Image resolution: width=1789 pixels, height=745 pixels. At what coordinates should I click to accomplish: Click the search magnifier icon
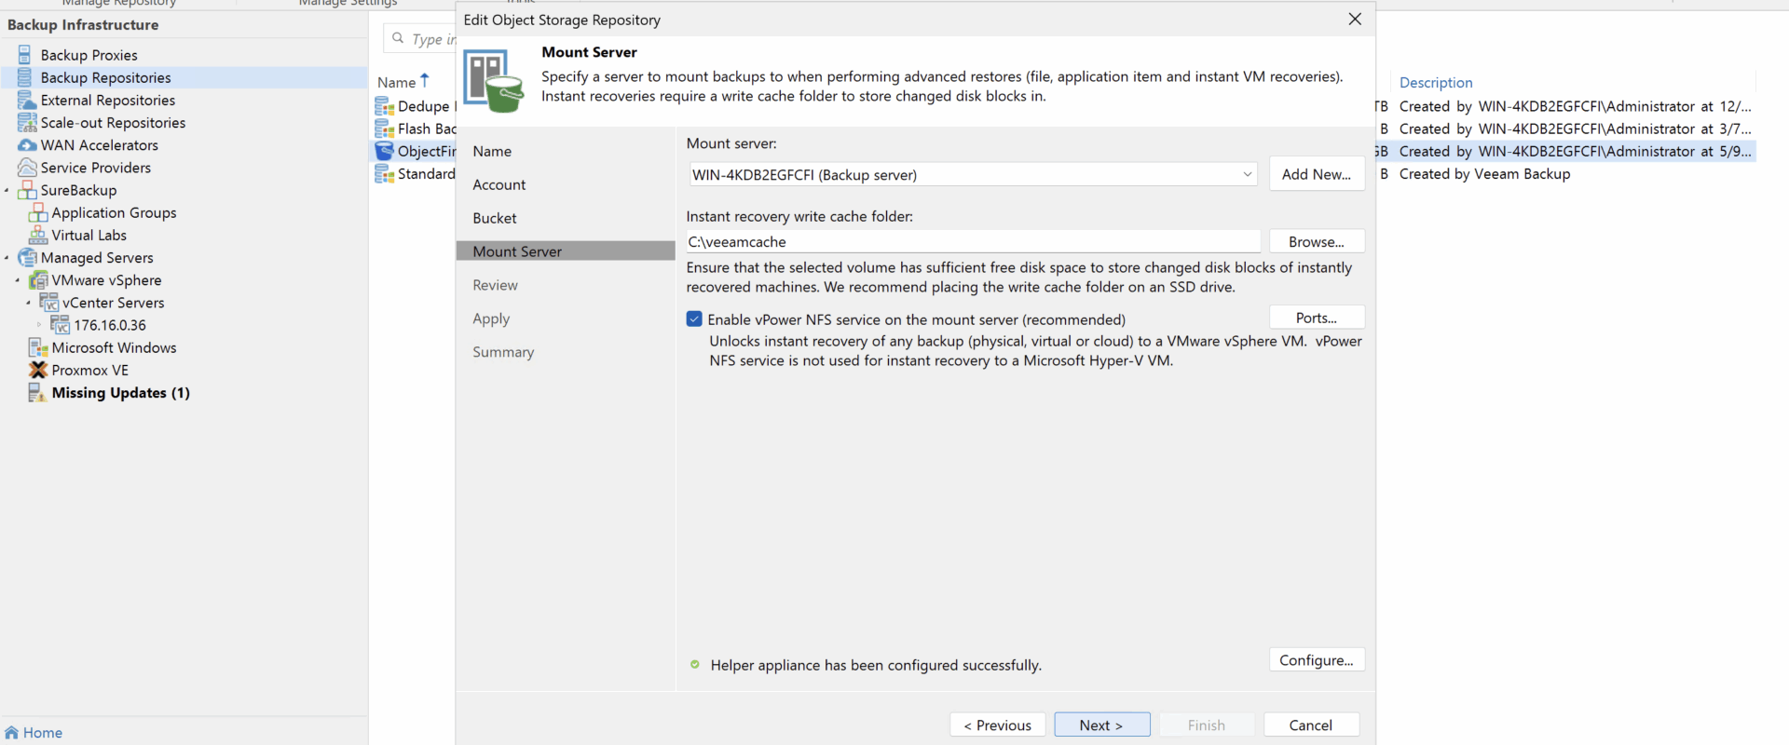(x=398, y=38)
